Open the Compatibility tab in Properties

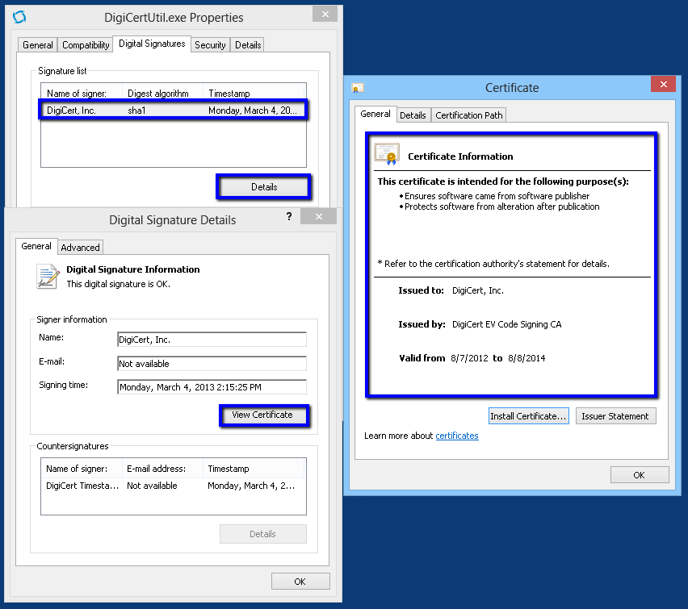86,44
